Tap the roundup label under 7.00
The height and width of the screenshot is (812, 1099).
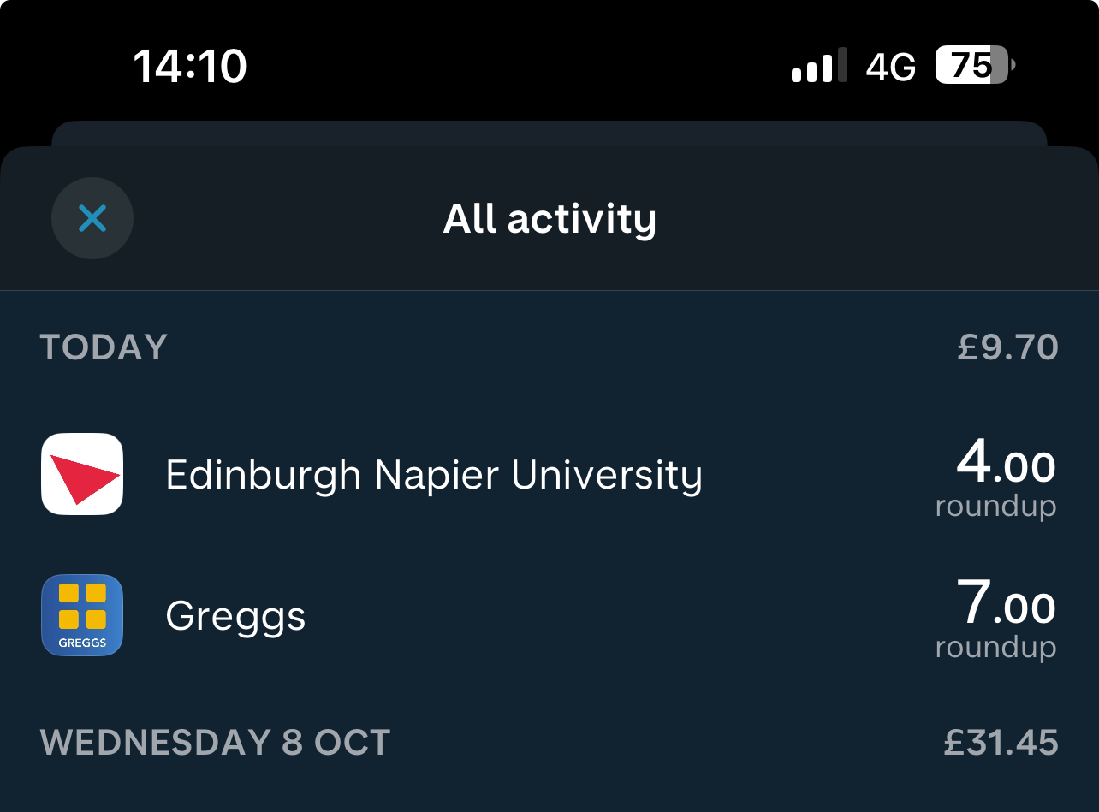[995, 648]
